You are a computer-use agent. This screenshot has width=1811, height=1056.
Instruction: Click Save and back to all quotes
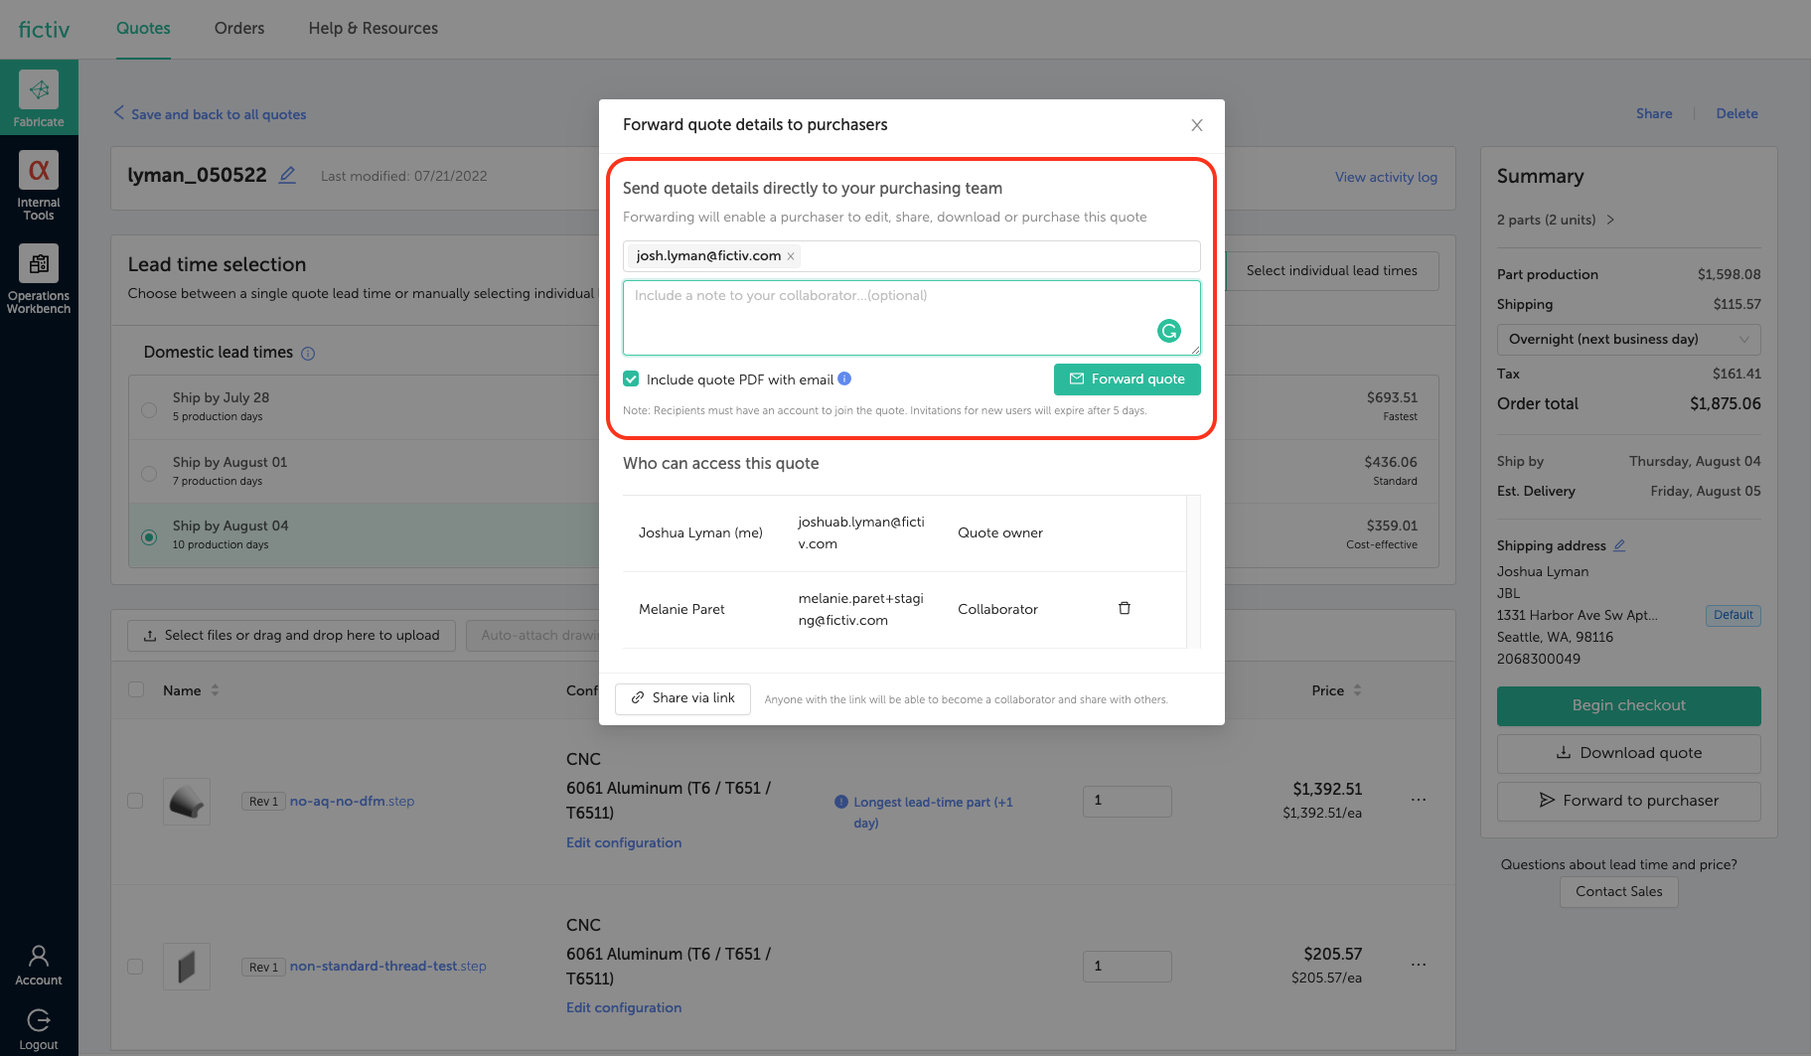[210, 114]
